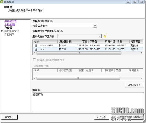This screenshot has width=146, height=123.
Task: Open the VM storage profile dropdown
Action: (x=100, y=36)
